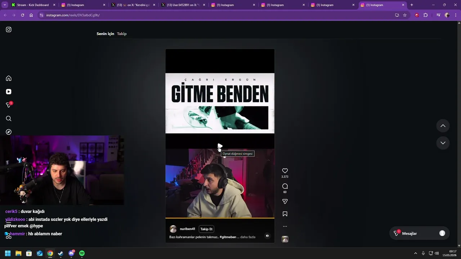Open Reels icon in Instagram sidebar
Image resolution: width=461 pixels, height=259 pixels.
(x=9, y=92)
